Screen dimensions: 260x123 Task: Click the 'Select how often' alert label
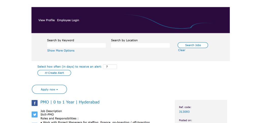(69, 67)
